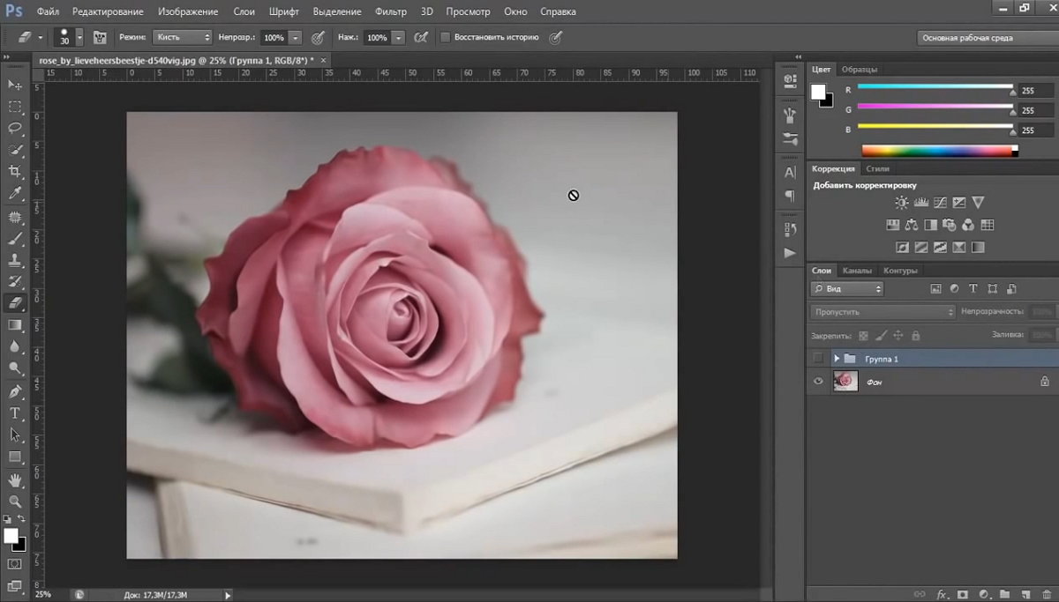1059x602 pixels.
Task: Open the Фильтр menu
Action: [390, 11]
